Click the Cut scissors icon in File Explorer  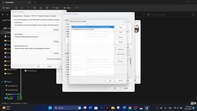16,8
